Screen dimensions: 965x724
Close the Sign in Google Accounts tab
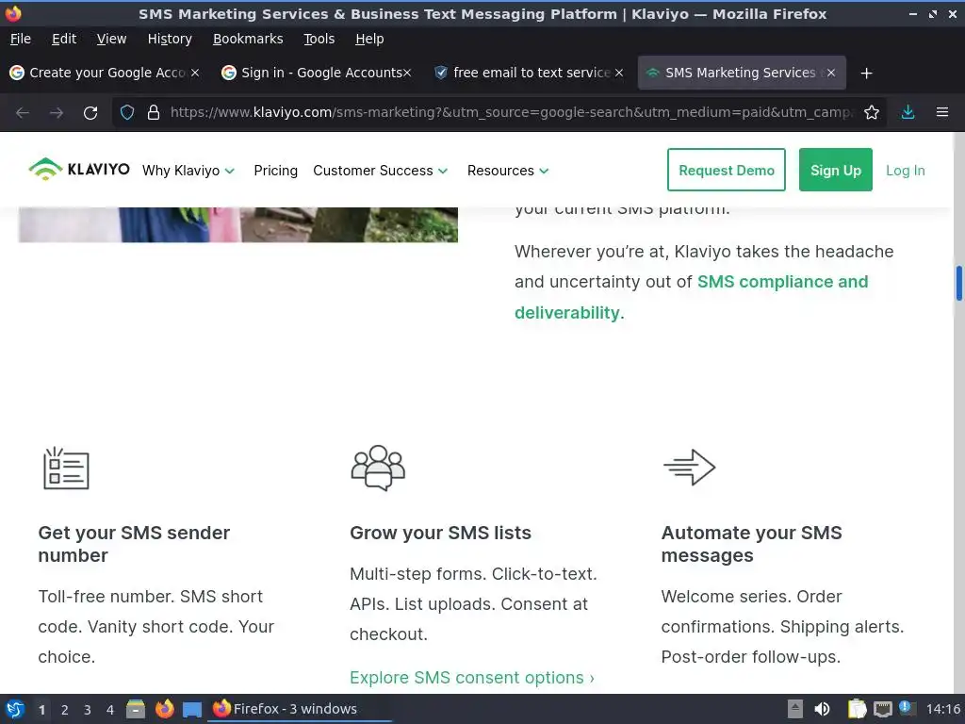[407, 73]
